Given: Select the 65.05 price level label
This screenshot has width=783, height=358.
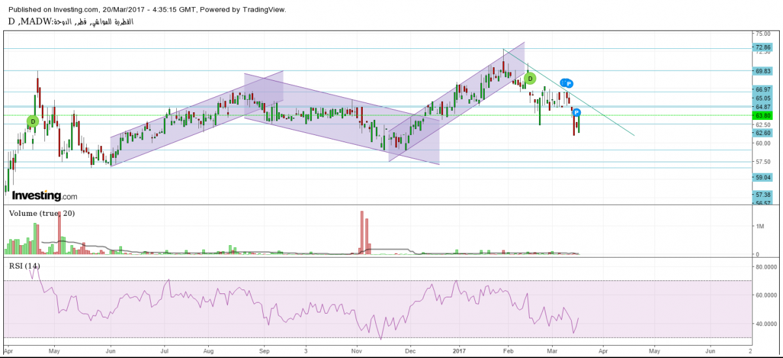Looking at the screenshot, I should (x=763, y=98).
